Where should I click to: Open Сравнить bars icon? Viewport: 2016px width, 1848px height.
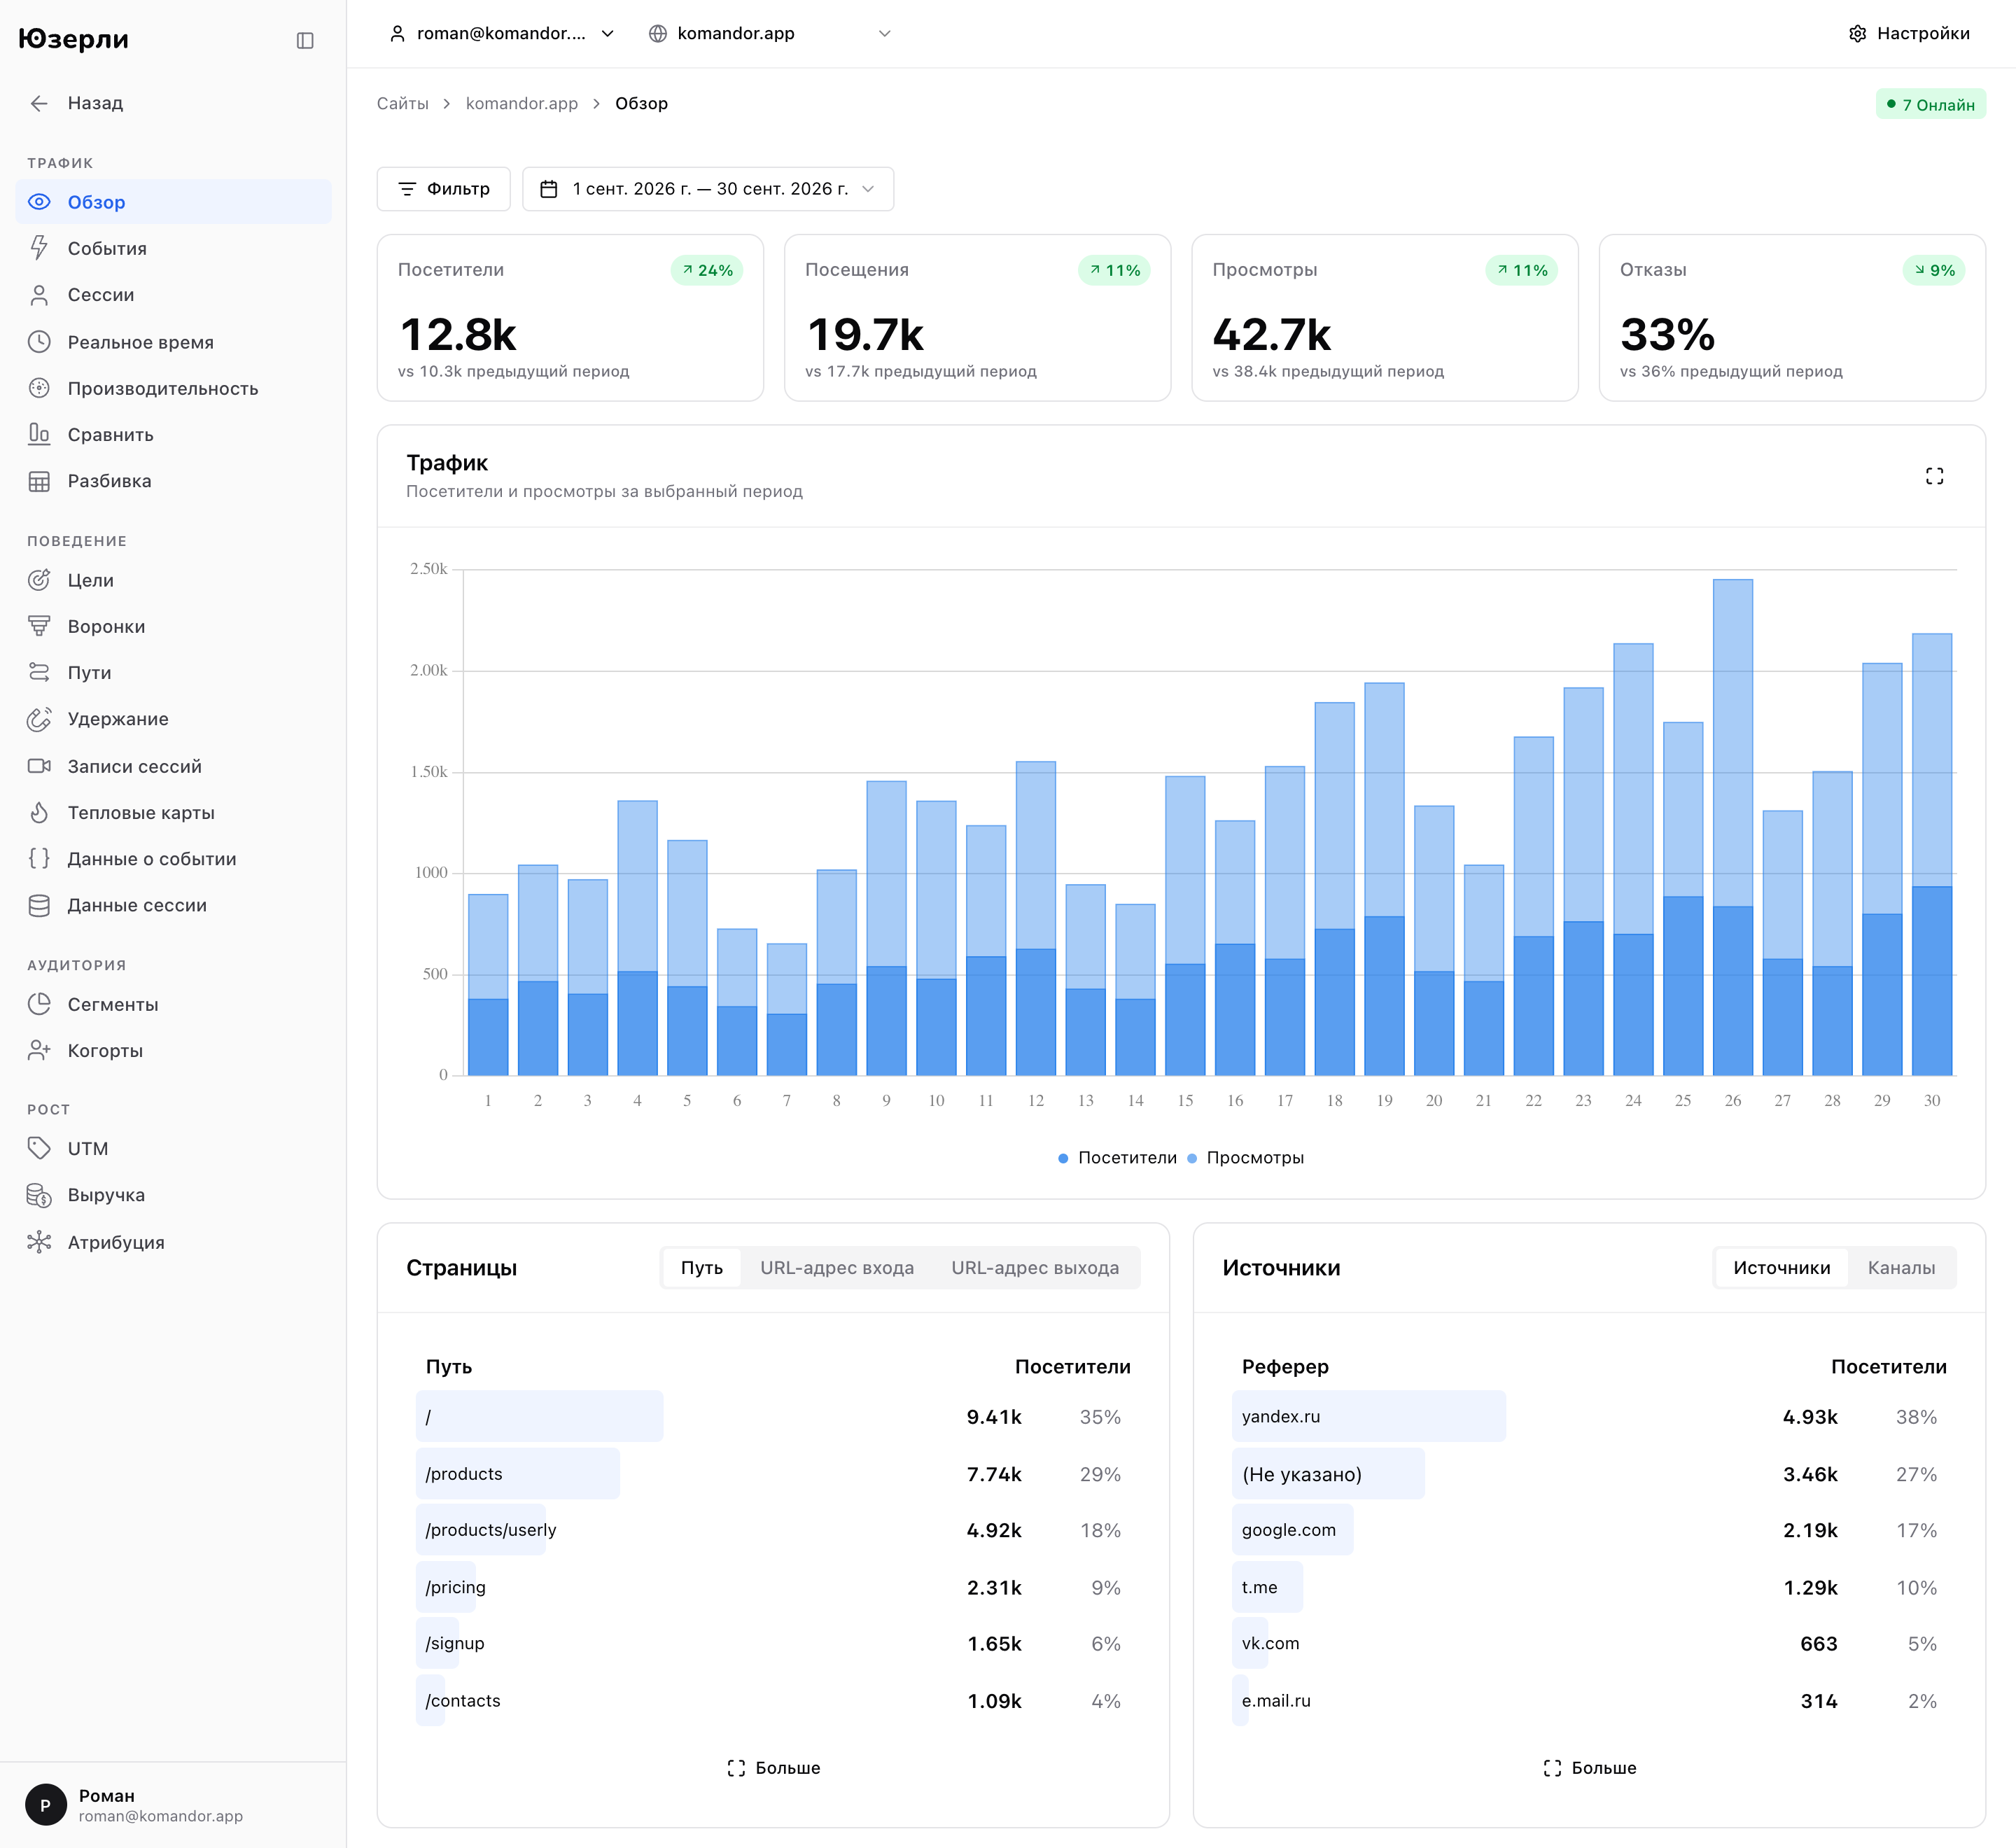point(39,434)
